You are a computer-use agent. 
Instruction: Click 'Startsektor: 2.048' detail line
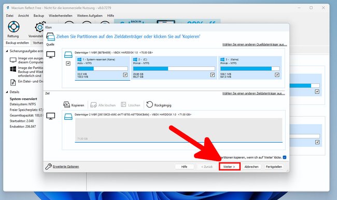[x=22, y=121]
